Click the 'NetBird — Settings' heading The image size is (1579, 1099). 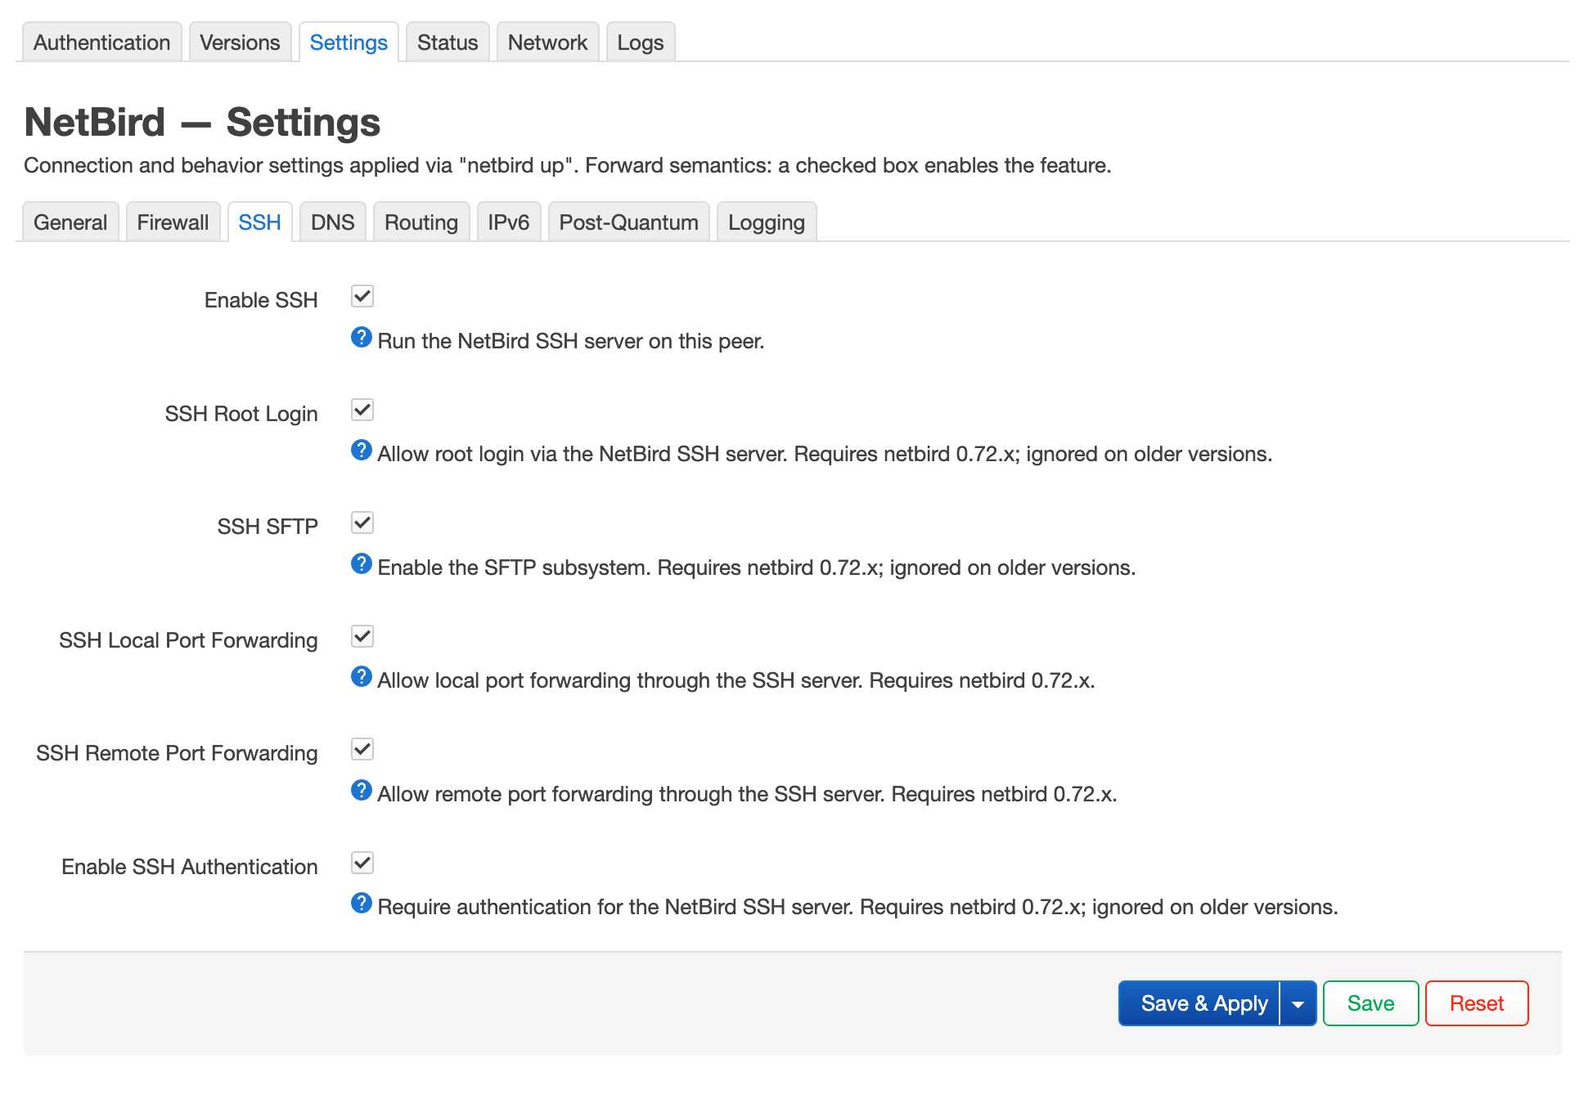click(x=202, y=122)
